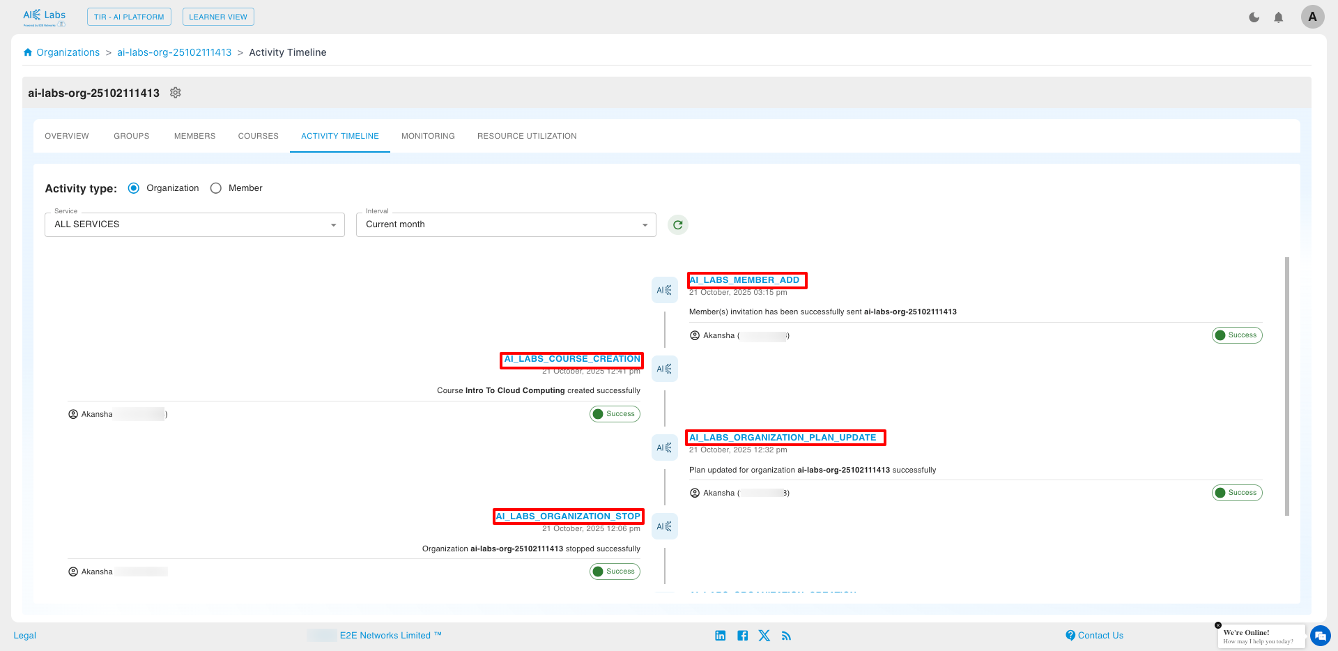Toggle dark mode moon icon
The width and height of the screenshot is (1338, 651).
[x=1254, y=17]
